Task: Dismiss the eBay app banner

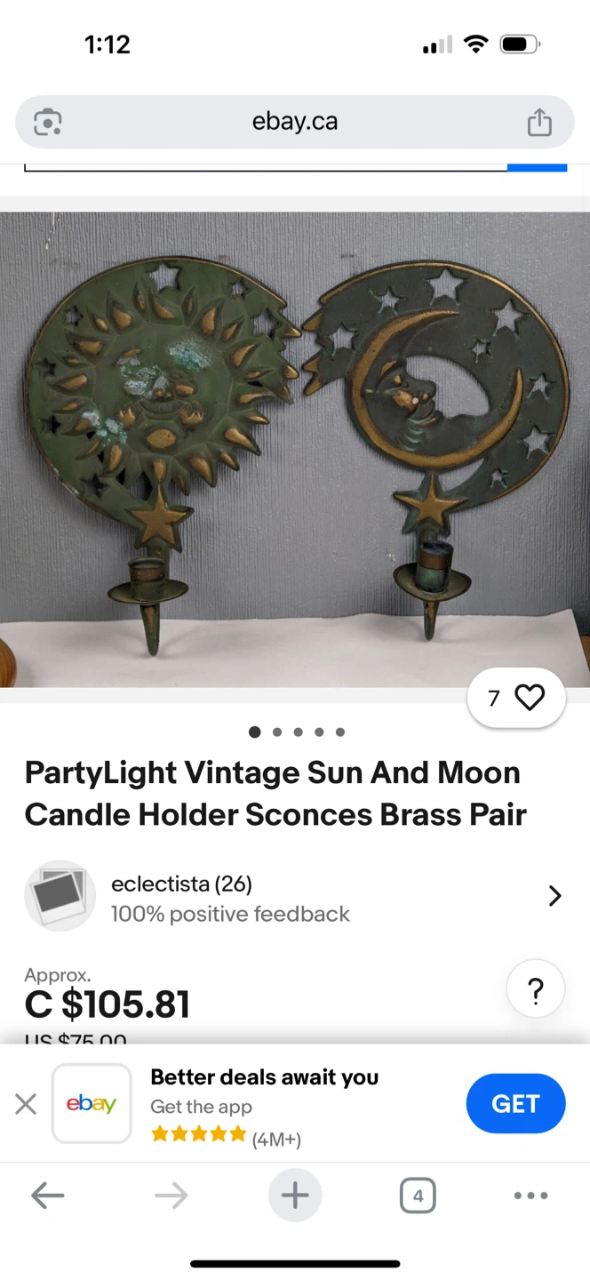Action: (x=26, y=1104)
